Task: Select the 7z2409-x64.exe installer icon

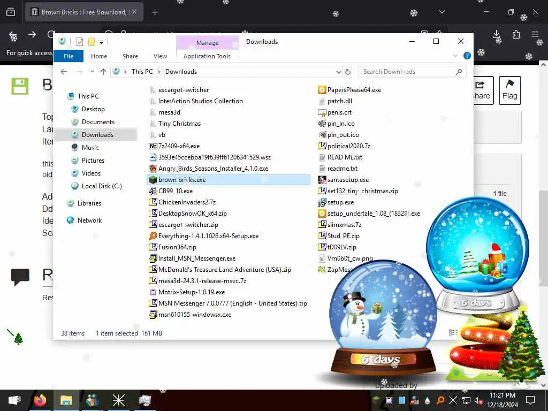Action: 153,146
